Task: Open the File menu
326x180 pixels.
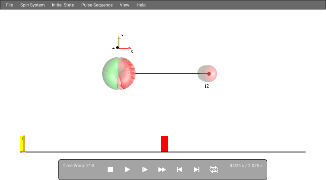Action: (x=10, y=5)
